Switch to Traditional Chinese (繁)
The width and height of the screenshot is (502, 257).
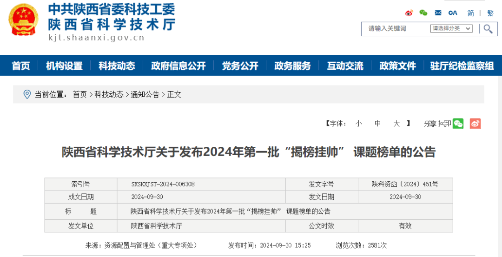click(490, 13)
